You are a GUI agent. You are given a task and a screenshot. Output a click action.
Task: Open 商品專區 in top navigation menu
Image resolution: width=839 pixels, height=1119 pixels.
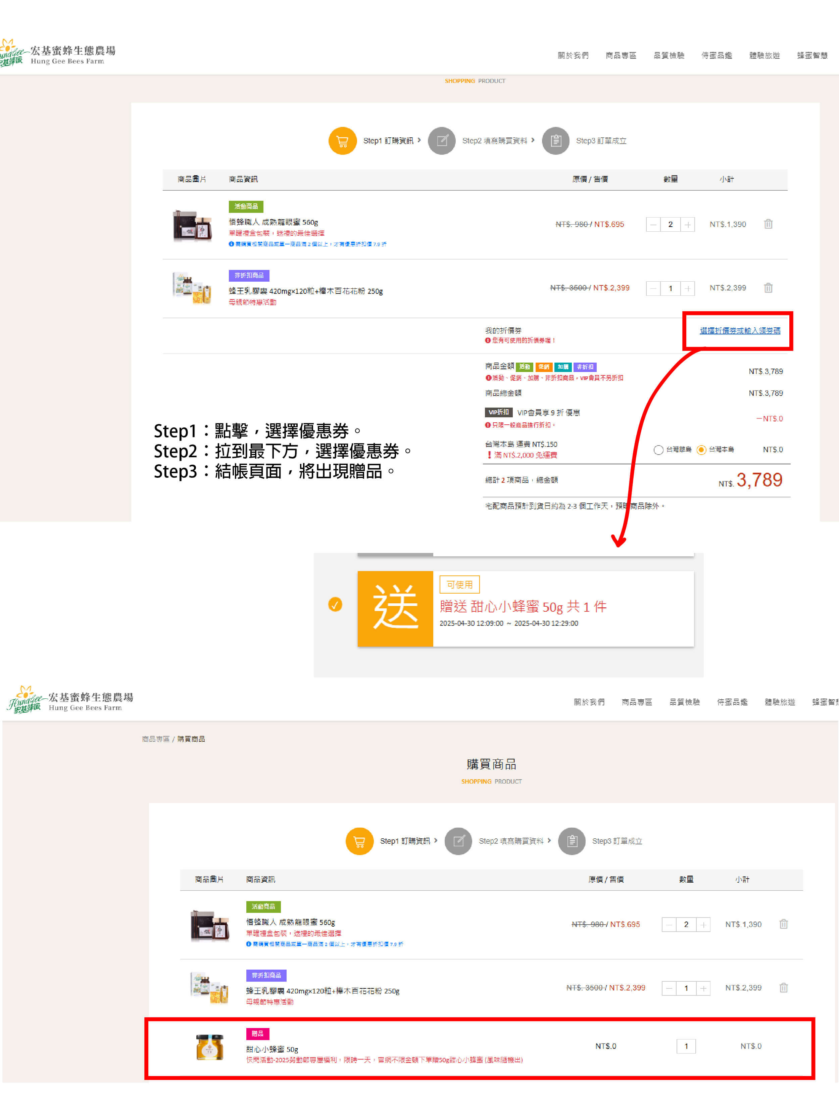[x=621, y=55]
